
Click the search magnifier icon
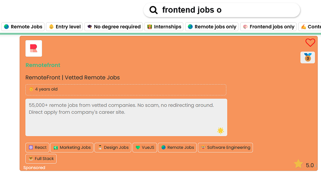point(154,10)
